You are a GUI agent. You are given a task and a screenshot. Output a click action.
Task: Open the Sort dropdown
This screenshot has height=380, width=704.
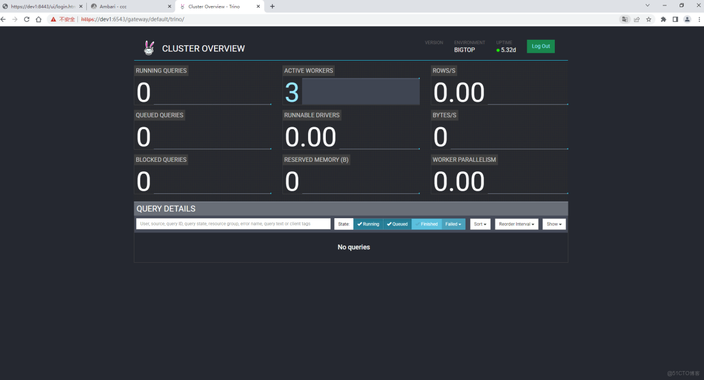pos(480,224)
